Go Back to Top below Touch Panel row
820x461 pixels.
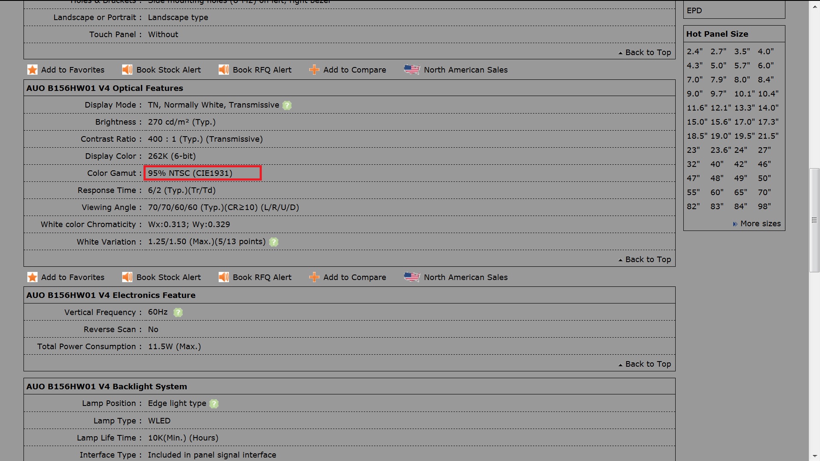(x=648, y=52)
